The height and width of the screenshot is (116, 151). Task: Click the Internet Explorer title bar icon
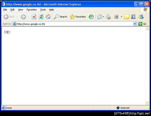tap(4, 4)
